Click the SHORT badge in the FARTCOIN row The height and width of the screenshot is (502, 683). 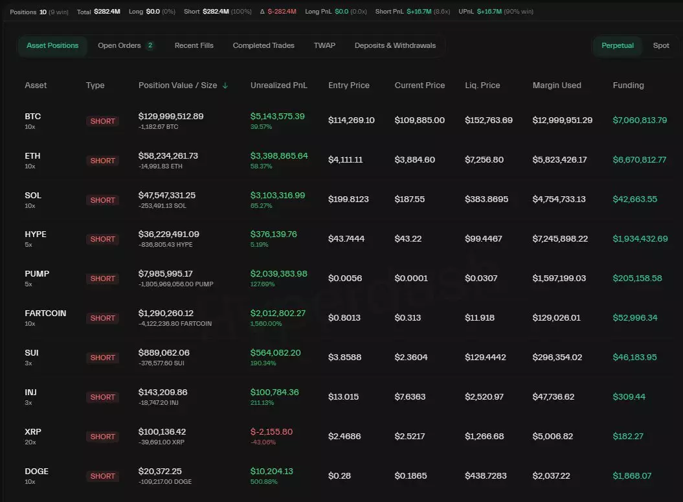102,318
